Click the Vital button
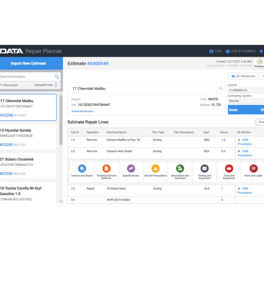This screenshot has width=264, height=305. pos(260,122)
